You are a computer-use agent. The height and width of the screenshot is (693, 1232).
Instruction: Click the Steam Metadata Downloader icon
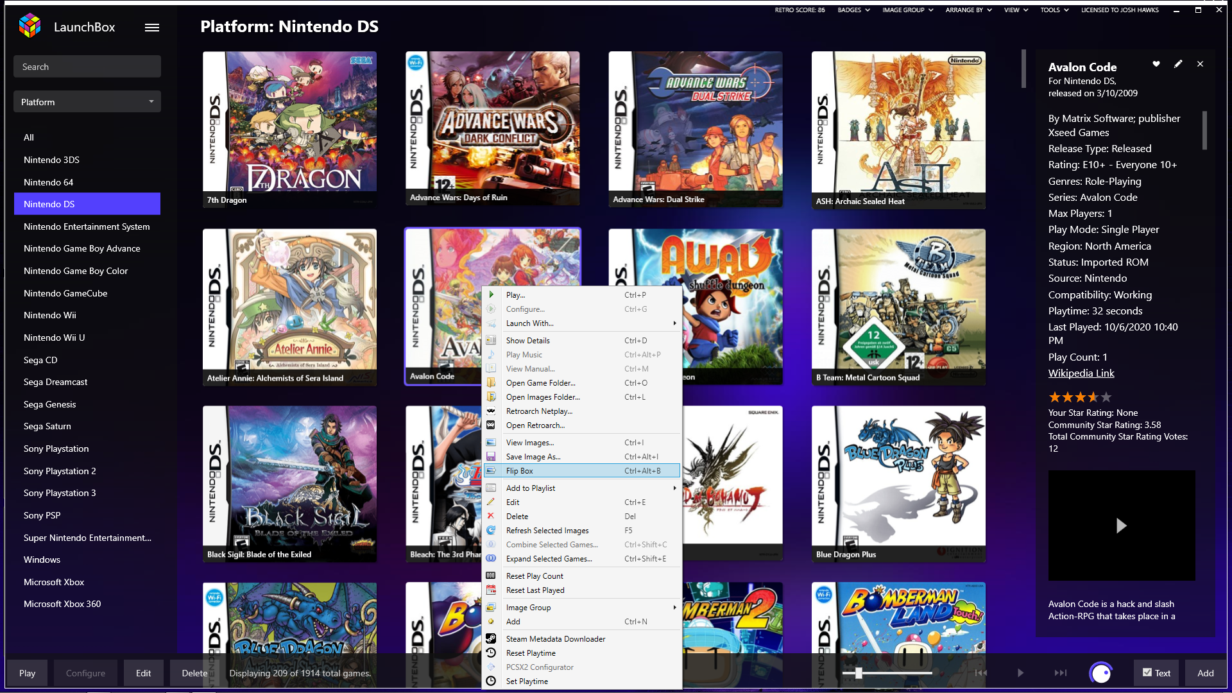click(491, 638)
